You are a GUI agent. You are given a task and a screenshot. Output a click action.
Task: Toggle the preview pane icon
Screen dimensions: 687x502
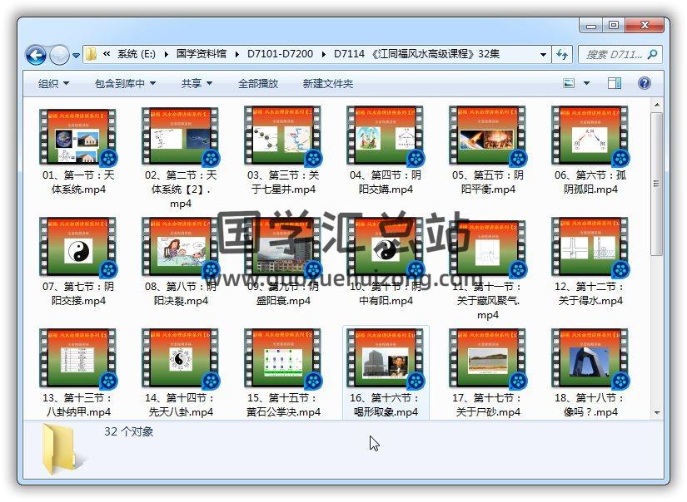click(x=615, y=83)
